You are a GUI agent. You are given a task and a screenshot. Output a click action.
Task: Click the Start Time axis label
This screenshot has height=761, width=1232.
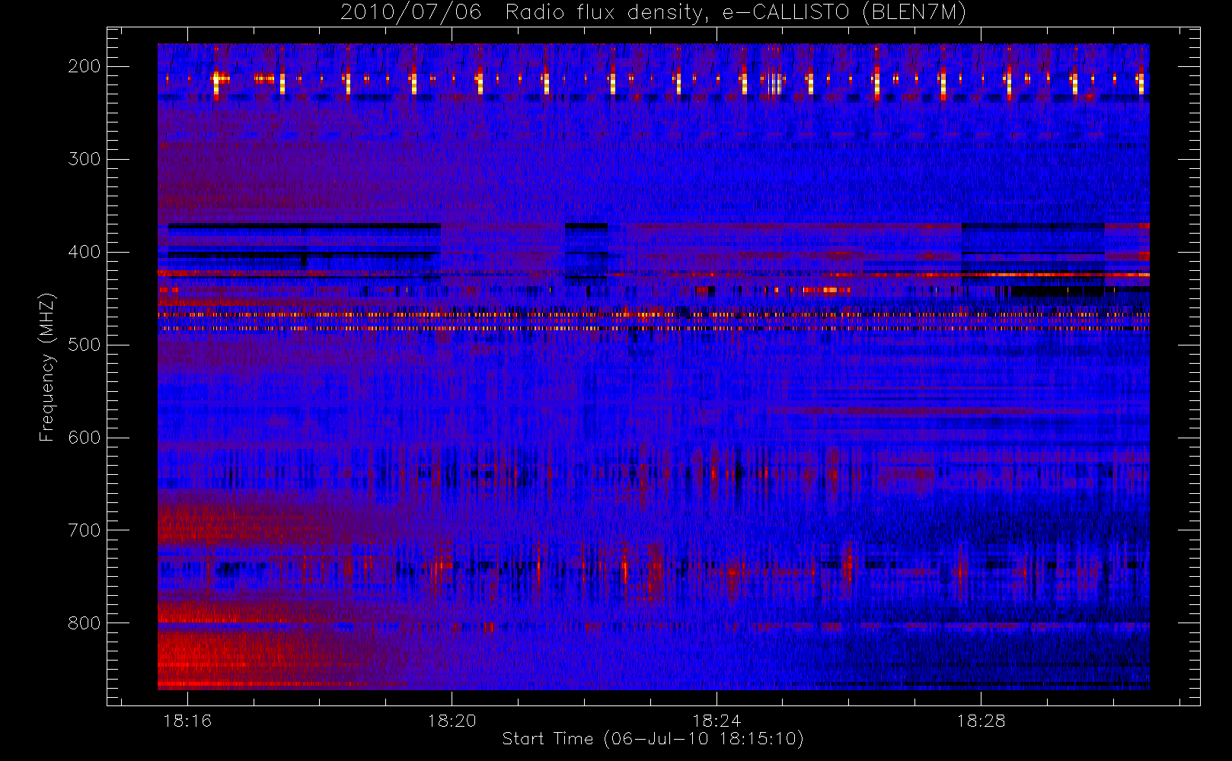[653, 739]
